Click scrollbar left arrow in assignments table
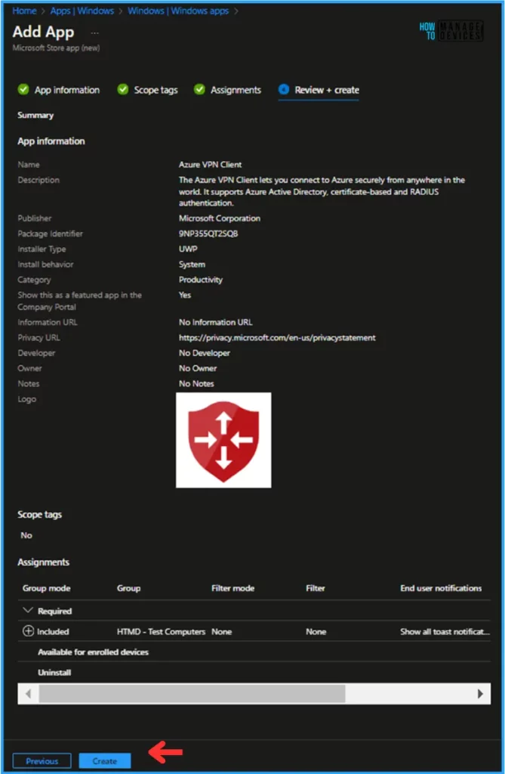The image size is (505, 774). click(x=28, y=694)
